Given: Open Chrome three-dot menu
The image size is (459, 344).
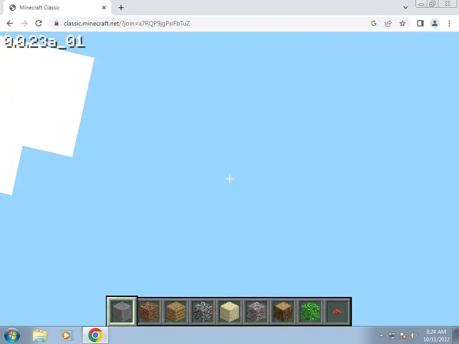Looking at the screenshot, I should [449, 23].
